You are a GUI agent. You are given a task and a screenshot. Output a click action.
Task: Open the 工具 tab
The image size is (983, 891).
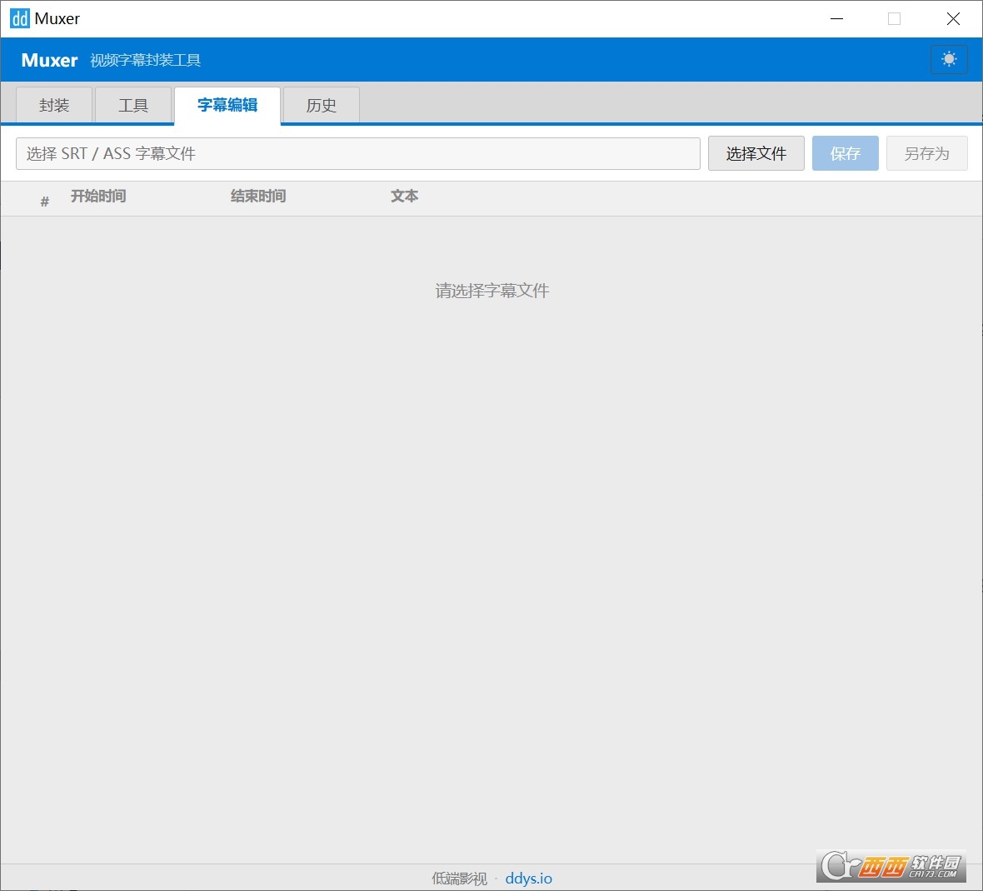[133, 106]
